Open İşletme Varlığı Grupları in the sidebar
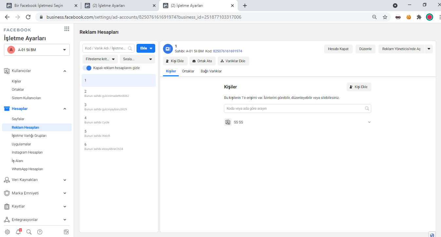Viewport: 441px width, 237px height. [29, 136]
